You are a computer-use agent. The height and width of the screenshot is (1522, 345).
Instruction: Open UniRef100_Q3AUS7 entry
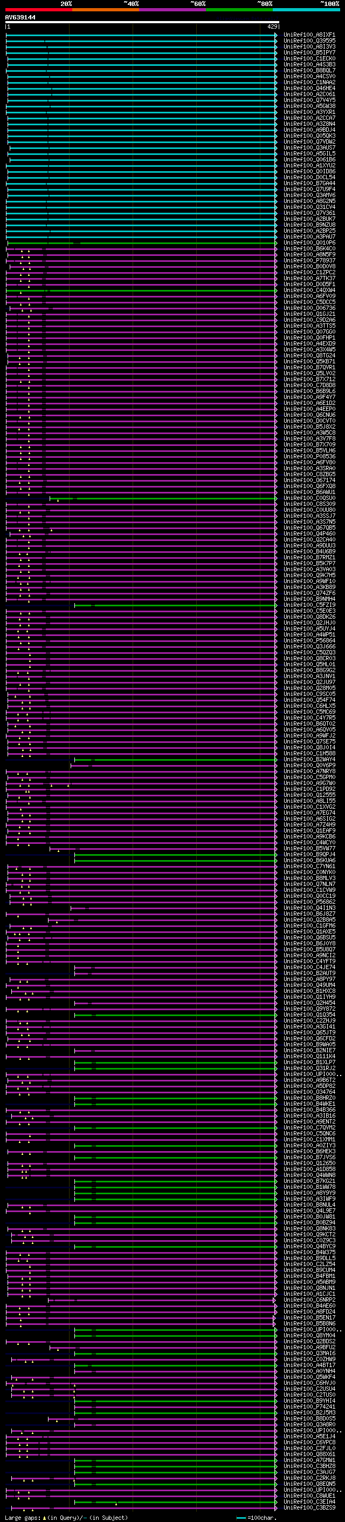click(x=309, y=148)
